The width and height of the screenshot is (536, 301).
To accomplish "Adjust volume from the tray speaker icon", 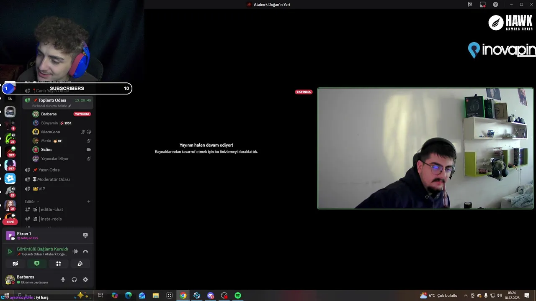I will (x=499, y=296).
